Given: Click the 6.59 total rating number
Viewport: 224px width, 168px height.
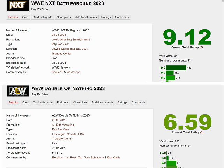Looking at the screenshot, I should tap(188, 122).
